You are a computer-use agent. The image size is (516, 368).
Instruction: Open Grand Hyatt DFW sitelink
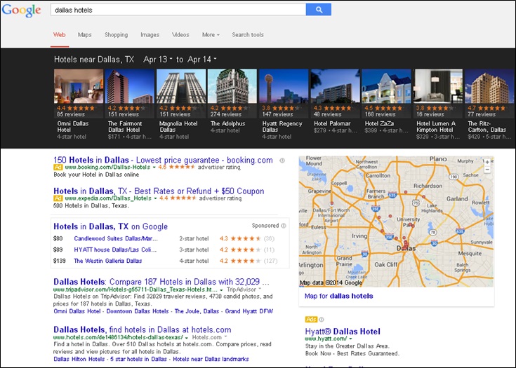pos(249,311)
